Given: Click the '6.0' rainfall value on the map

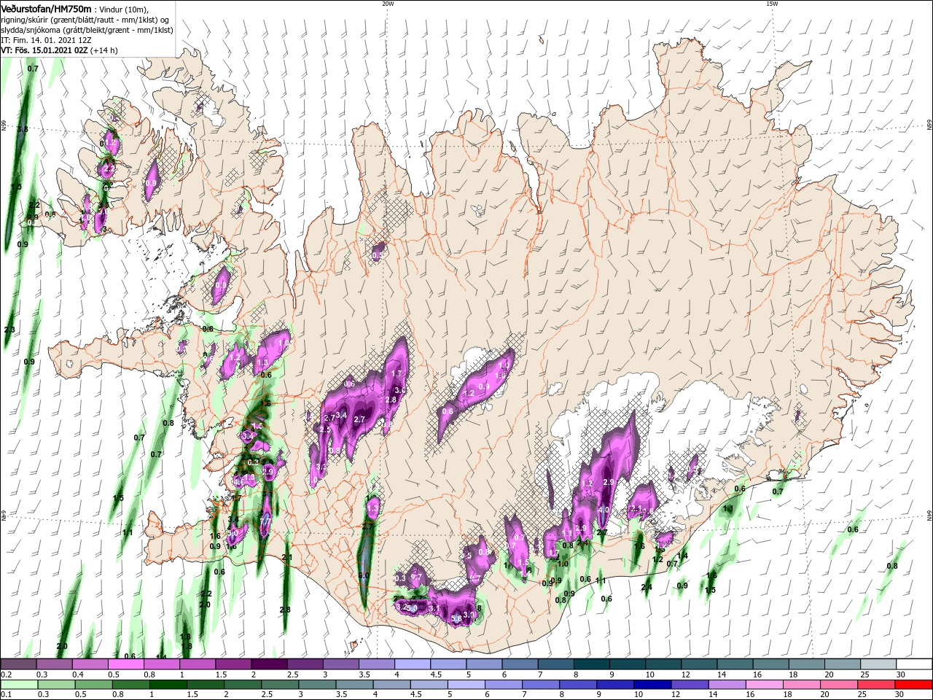Looking at the screenshot, I should [x=364, y=576].
